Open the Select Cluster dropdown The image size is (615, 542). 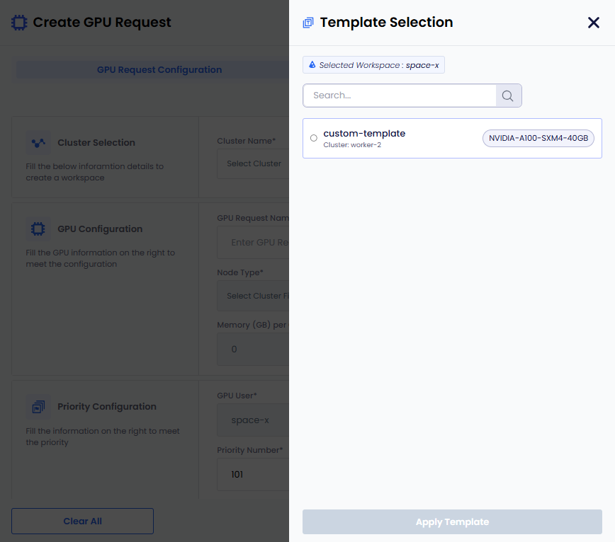coord(253,163)
